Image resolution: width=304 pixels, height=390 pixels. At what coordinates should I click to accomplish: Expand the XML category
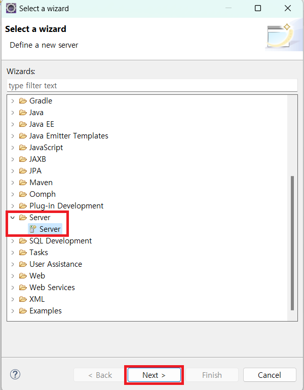pyautogui.click(x=13, y=299)
